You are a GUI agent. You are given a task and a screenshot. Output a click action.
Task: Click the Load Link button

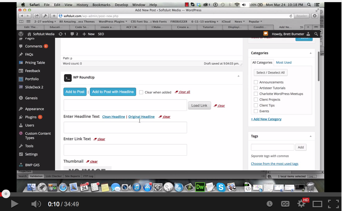click(199, 105)
